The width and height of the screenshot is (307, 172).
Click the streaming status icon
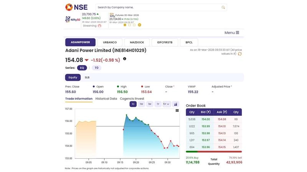tap(100, 26)
